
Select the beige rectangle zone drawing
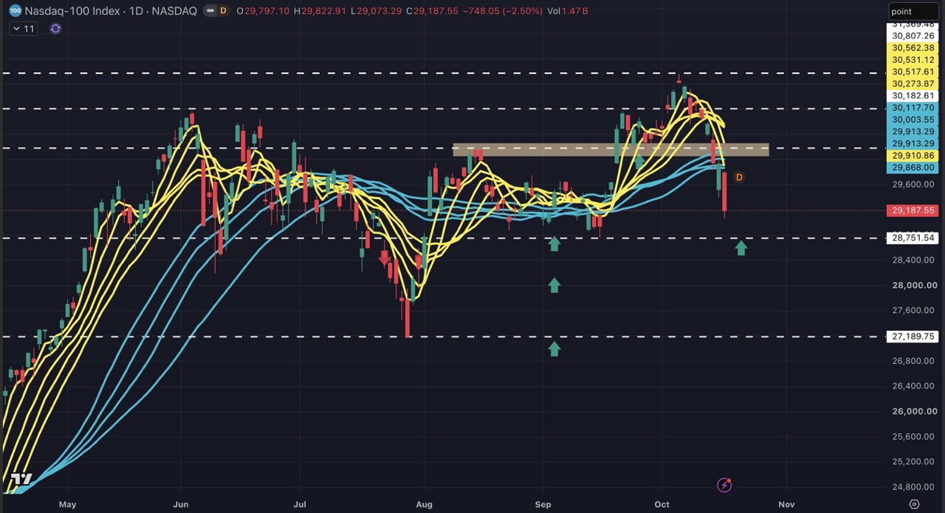point(611,150)
